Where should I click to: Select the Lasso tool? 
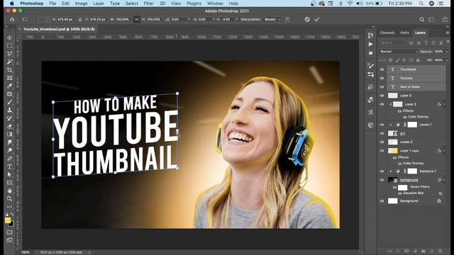click(9, 54)
